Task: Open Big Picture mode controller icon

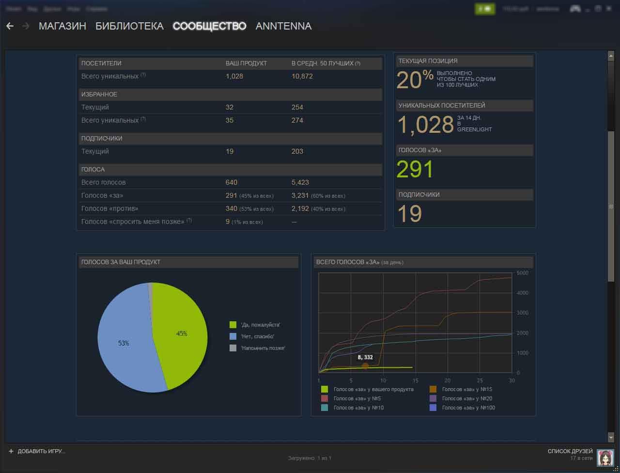Action: click(x=575, y=9)
